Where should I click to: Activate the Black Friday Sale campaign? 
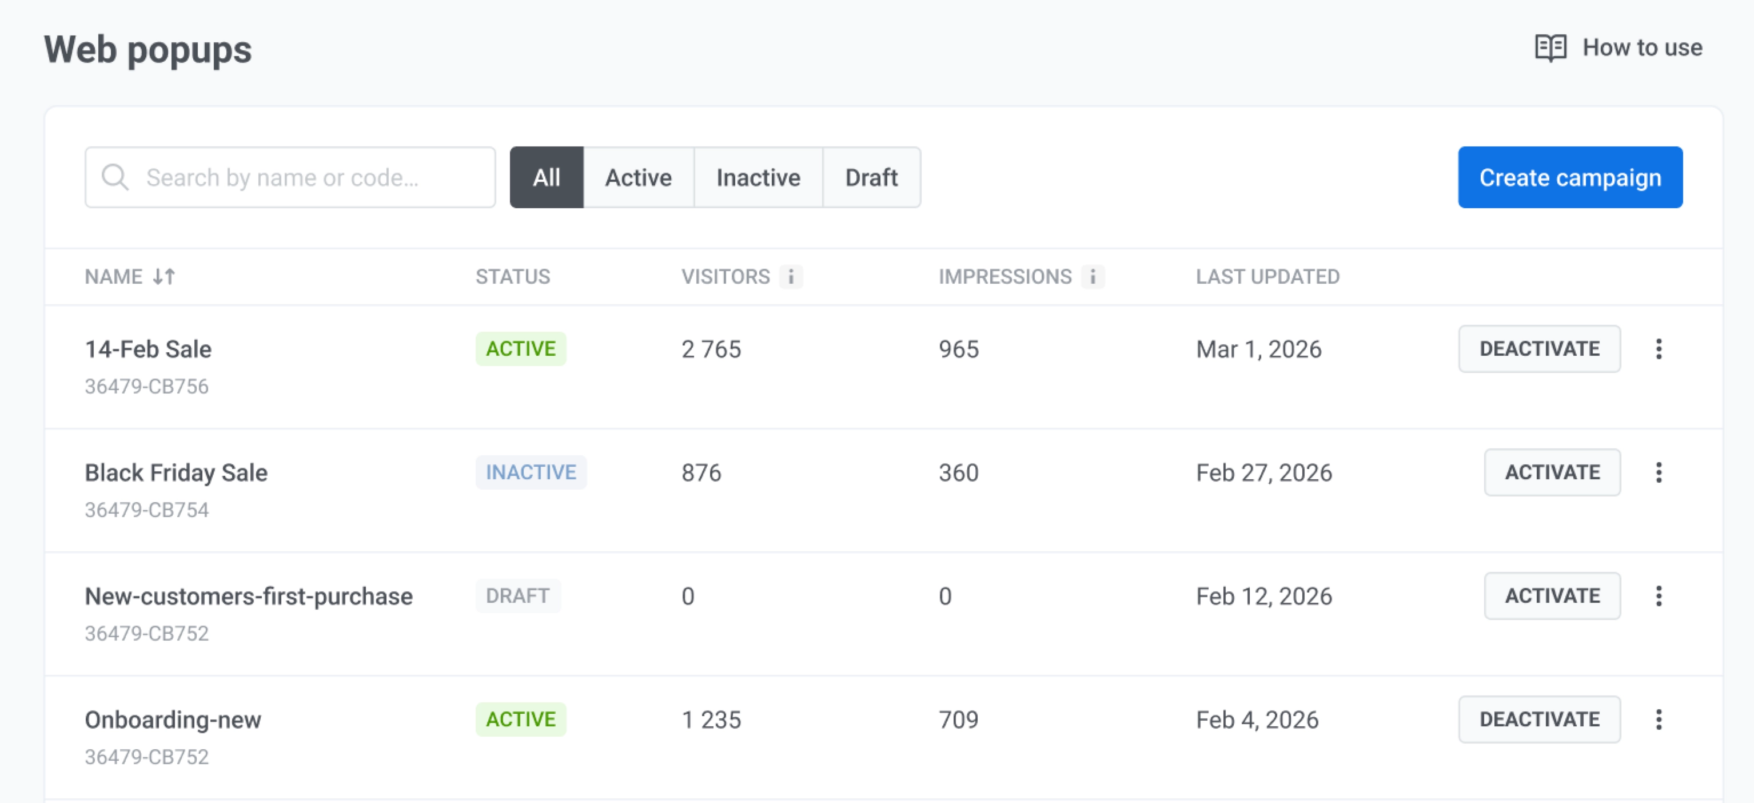coord(1552,472)
